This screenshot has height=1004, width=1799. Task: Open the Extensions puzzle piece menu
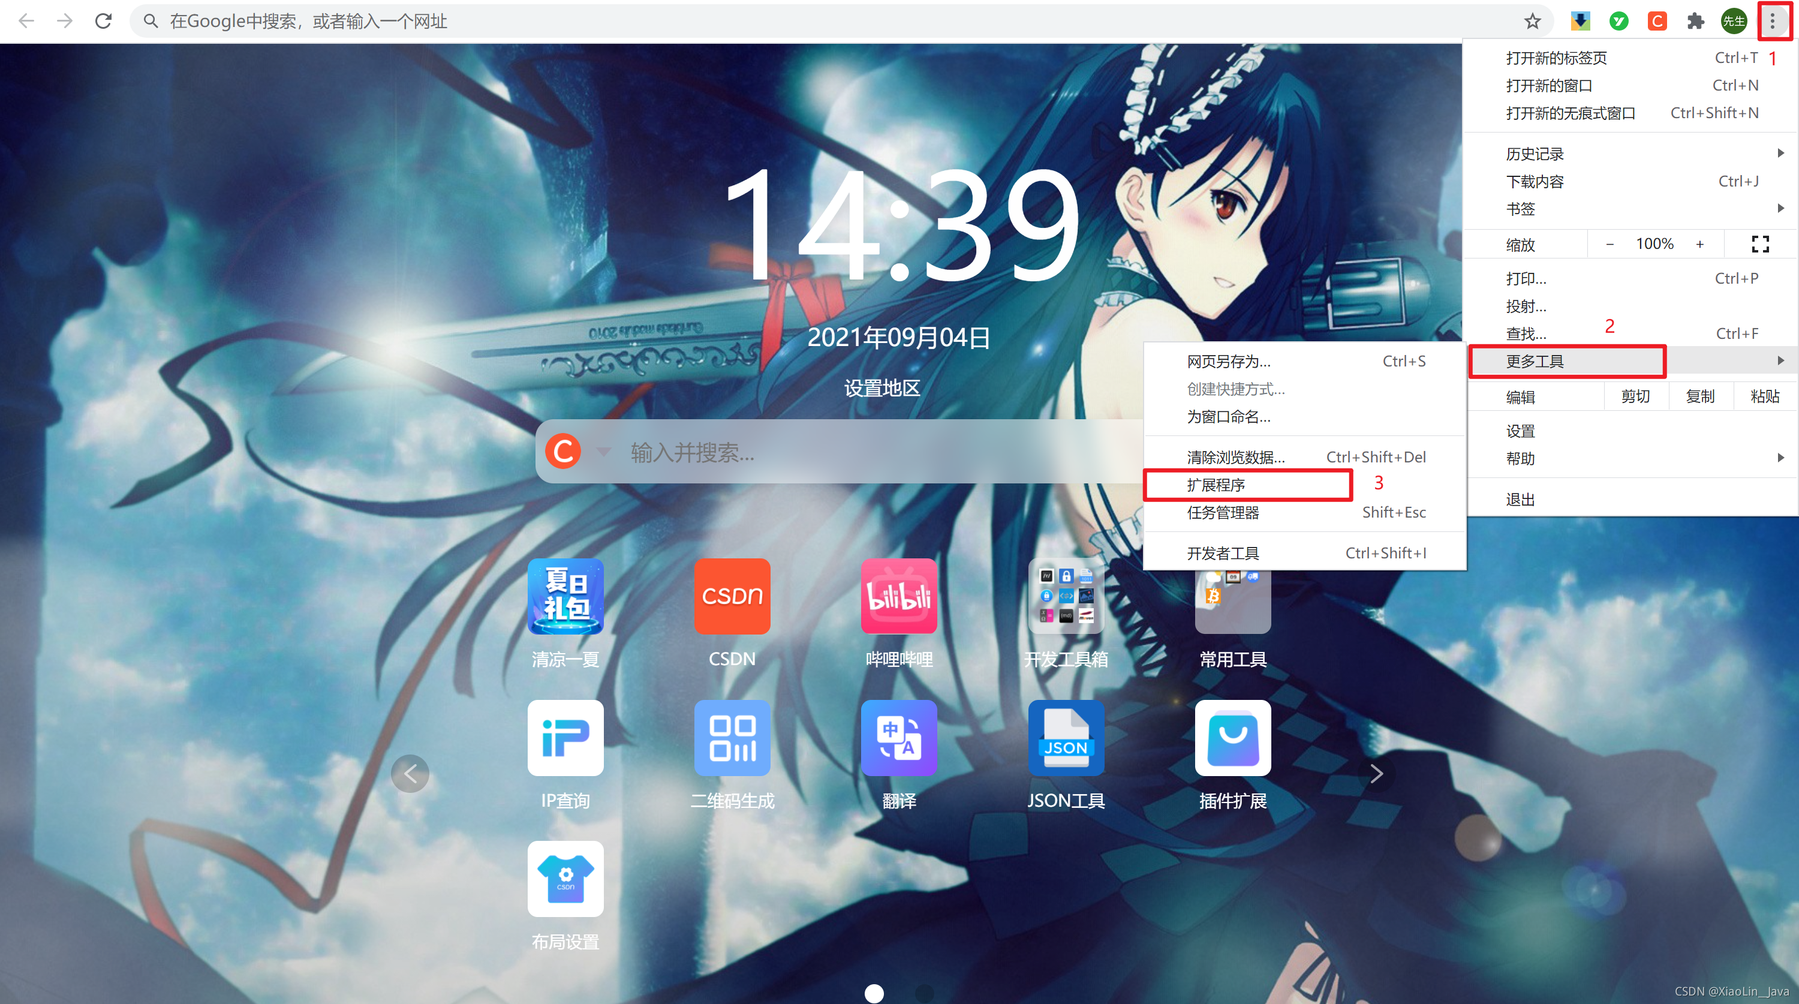click(x=1696, y=21)
